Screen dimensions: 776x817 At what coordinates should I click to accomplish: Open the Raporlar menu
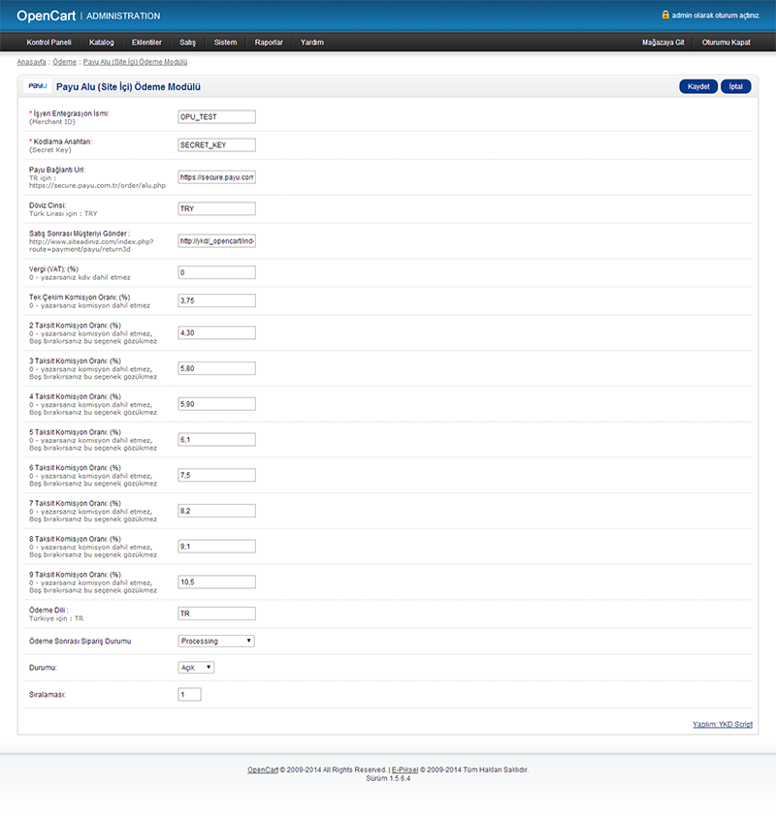pyautogui.click(x=269, y=43)
